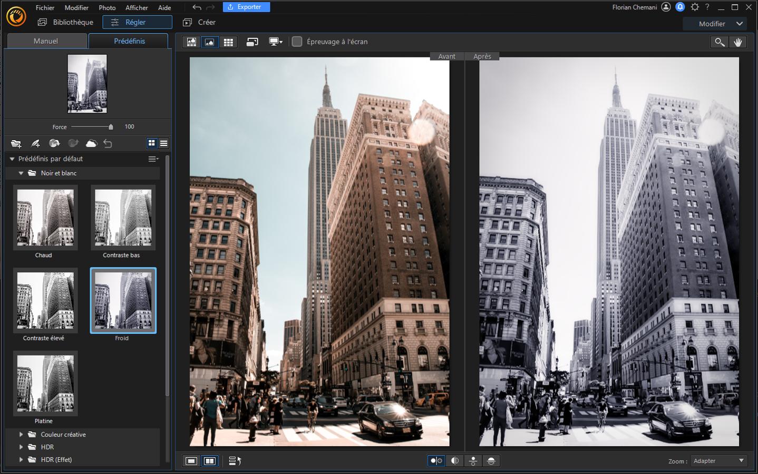Open the Zoom Adapter dropdown
The image size is (758, 474).
(x=719, y=461)
